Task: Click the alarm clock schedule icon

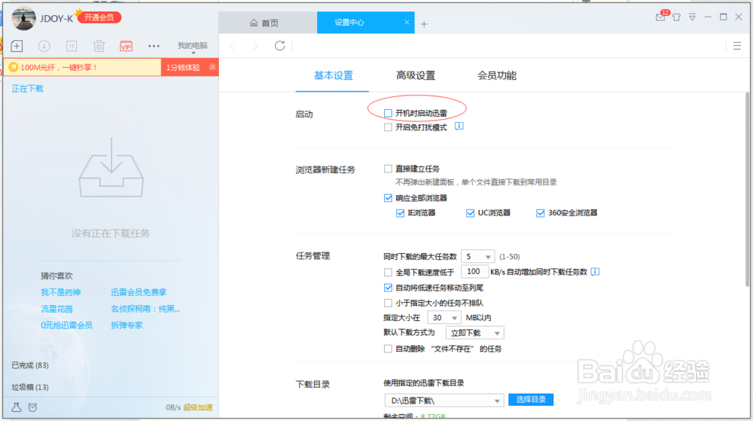Action: pos(32,407)
